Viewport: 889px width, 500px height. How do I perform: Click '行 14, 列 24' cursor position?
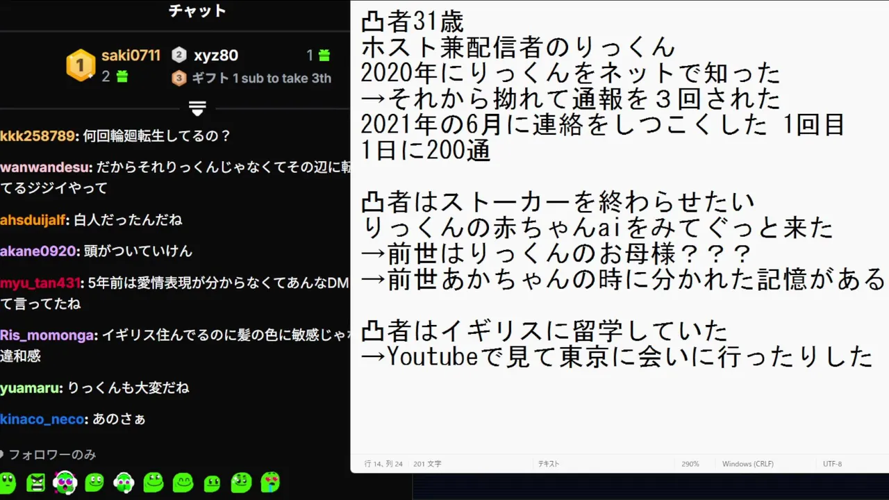point(383,464)
